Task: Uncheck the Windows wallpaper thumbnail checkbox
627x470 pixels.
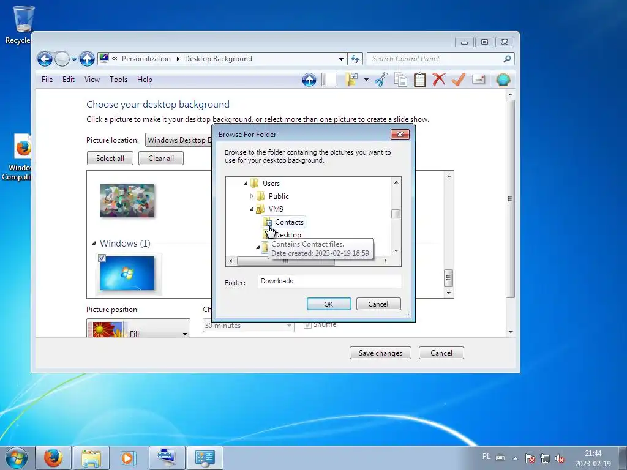Action: point(102,258)
